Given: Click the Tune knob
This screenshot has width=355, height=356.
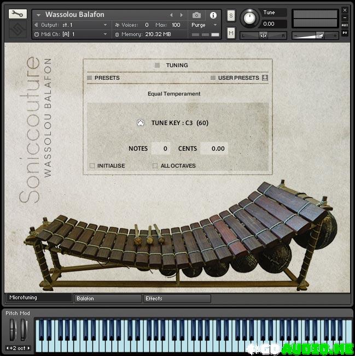Looking at the screenshot, I should click(249, 18).
